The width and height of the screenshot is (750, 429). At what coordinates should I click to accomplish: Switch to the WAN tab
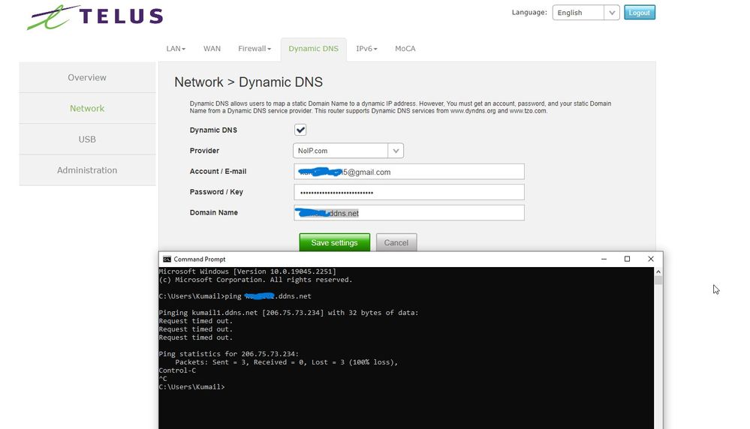[212, 49]
